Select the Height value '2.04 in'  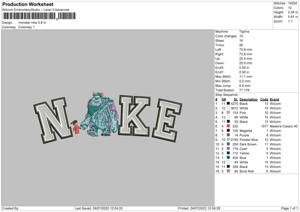click(x=292, y=12)
